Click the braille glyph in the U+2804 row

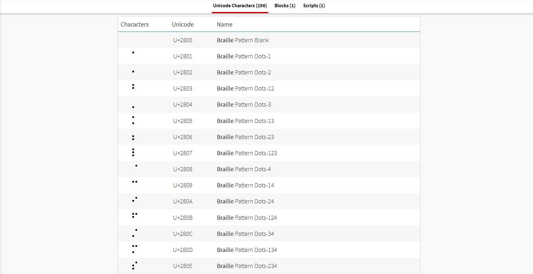pos(133,107)
